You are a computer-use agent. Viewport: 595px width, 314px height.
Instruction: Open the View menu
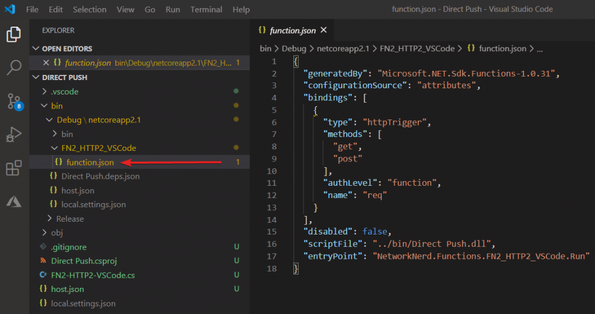(x=126, y=9)
